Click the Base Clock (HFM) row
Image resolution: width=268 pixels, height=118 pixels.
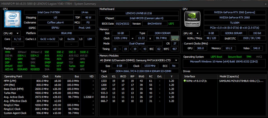[x=49, y=89]
